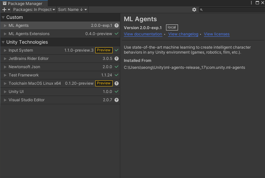265x178 pixels.
Task: Collapse the Unity Technologies group
Action: [3, 42]
